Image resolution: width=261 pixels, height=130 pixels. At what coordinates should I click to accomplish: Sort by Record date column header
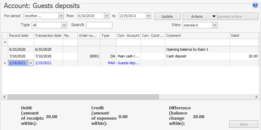[x=20, y=35]
